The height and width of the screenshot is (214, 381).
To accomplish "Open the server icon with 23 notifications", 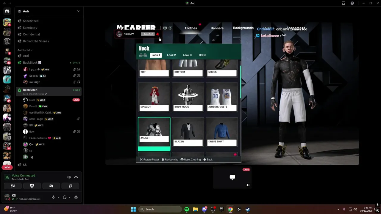I will pos(7,61).
